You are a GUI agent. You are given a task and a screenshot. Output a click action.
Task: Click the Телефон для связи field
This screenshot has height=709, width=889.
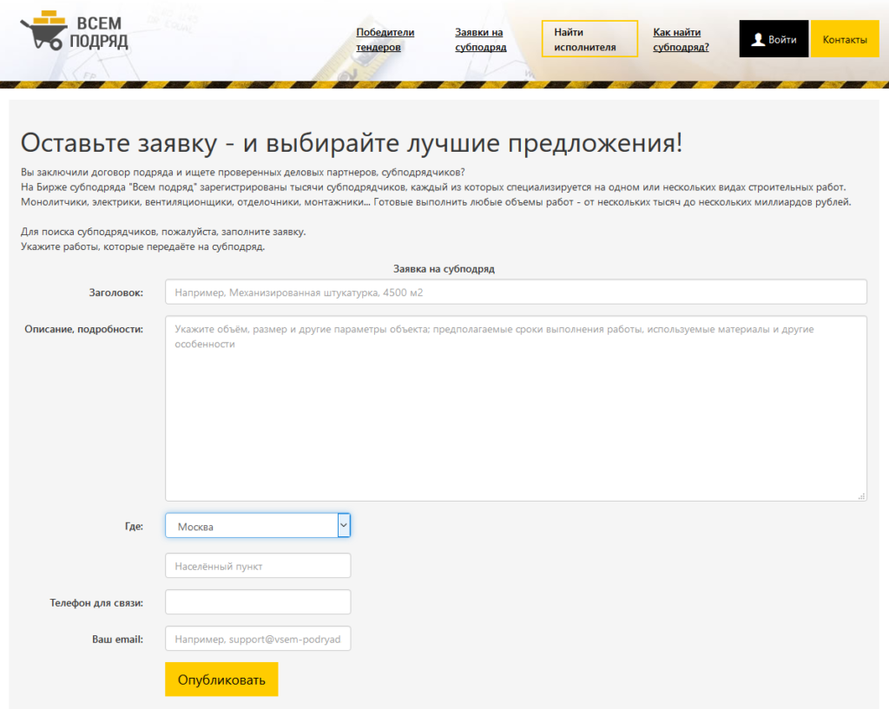tap(258, 601)
